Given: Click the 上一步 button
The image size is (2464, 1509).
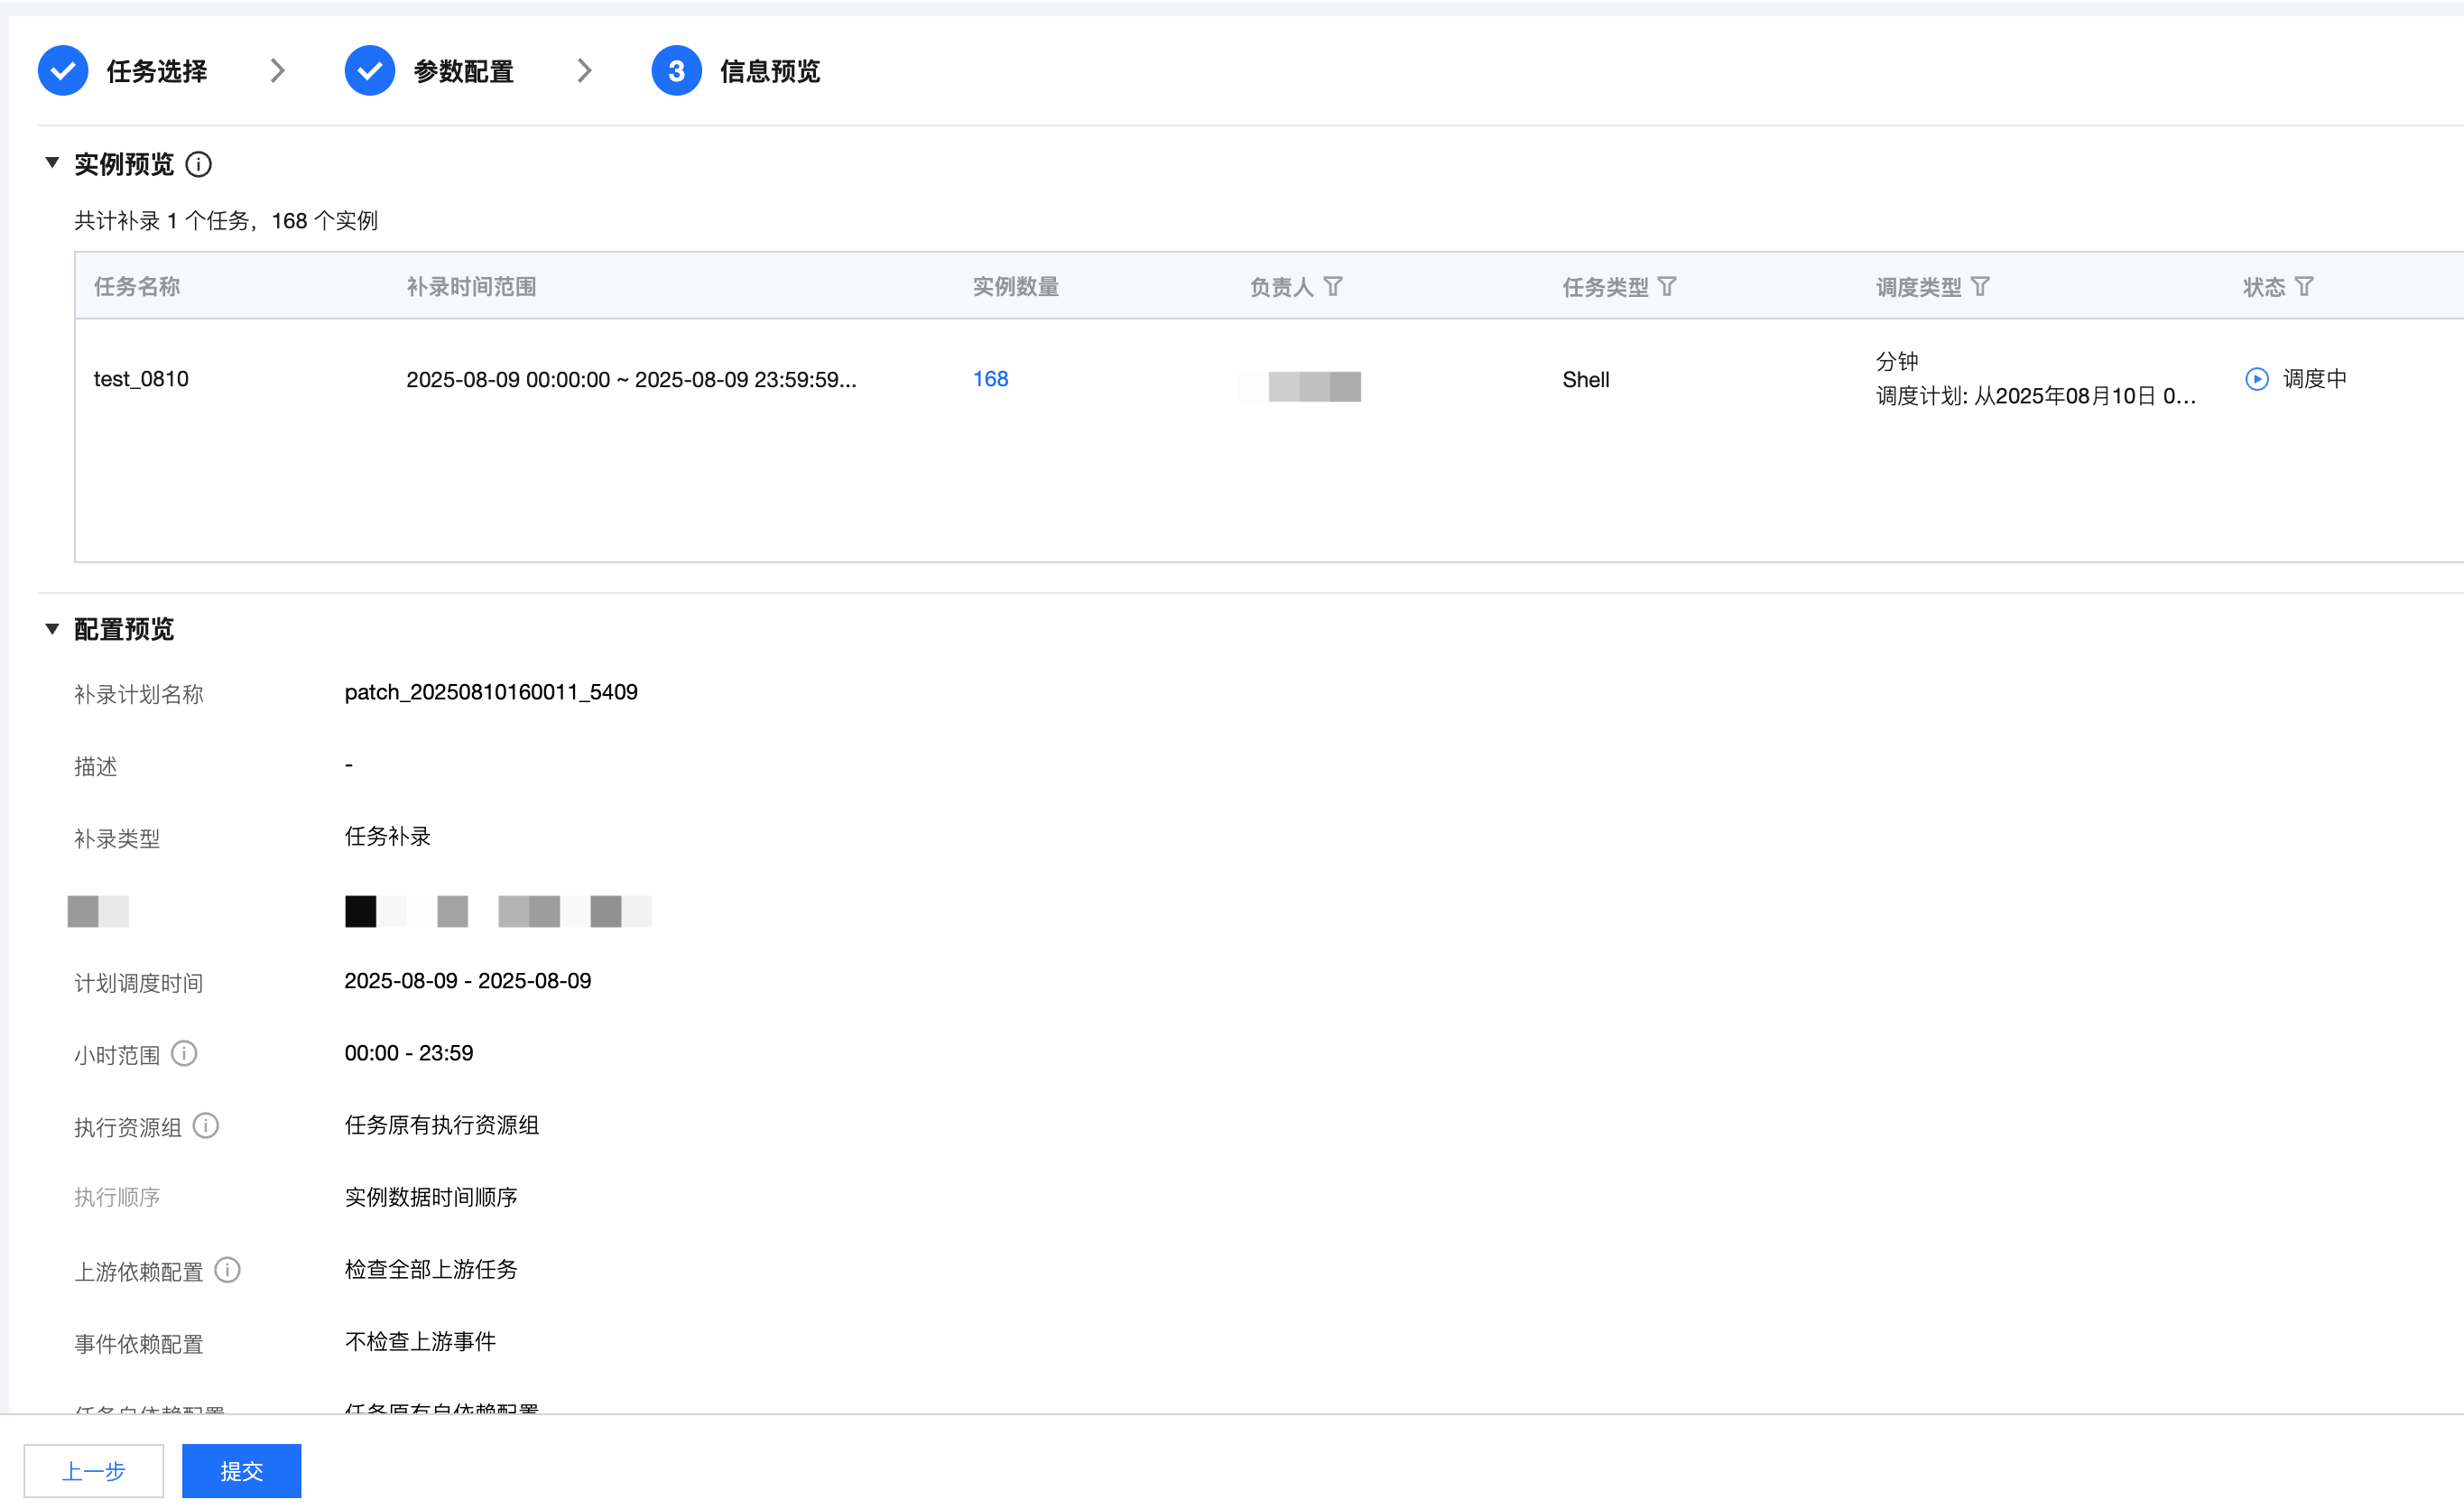Looking at the screenshot, I should pos(94,1470).
